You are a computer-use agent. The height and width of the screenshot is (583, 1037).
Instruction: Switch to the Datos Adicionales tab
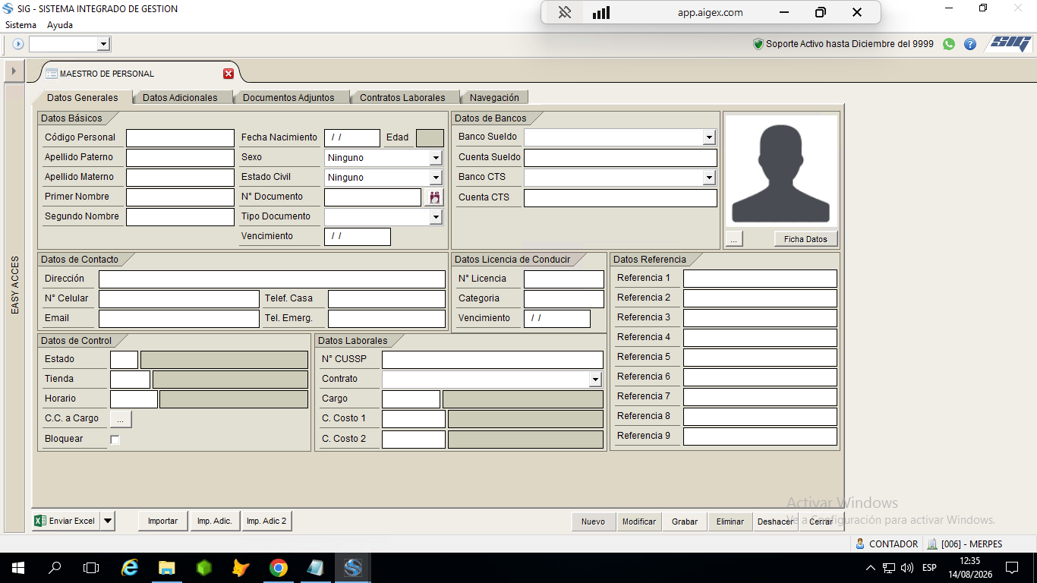180,97
